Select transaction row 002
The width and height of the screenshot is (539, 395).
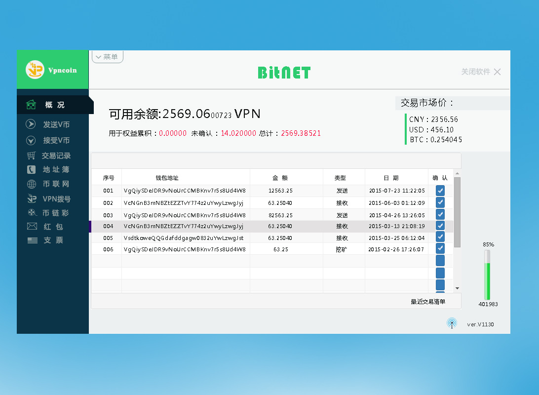[x=272, y=203]
